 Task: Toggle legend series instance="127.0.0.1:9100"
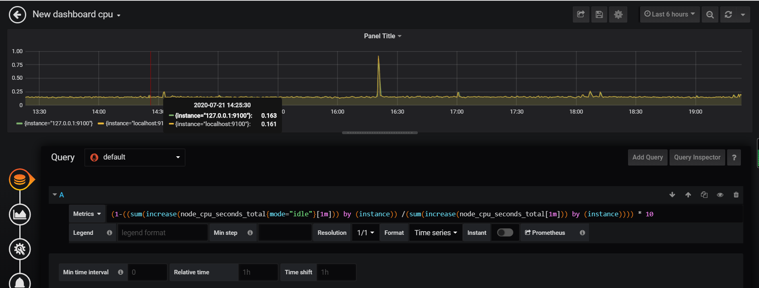tap(58, 123)
